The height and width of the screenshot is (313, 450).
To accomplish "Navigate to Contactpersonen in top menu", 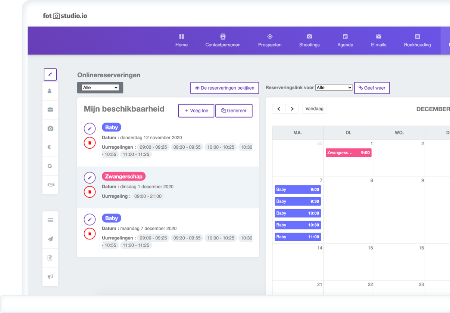I will (223, 41).
